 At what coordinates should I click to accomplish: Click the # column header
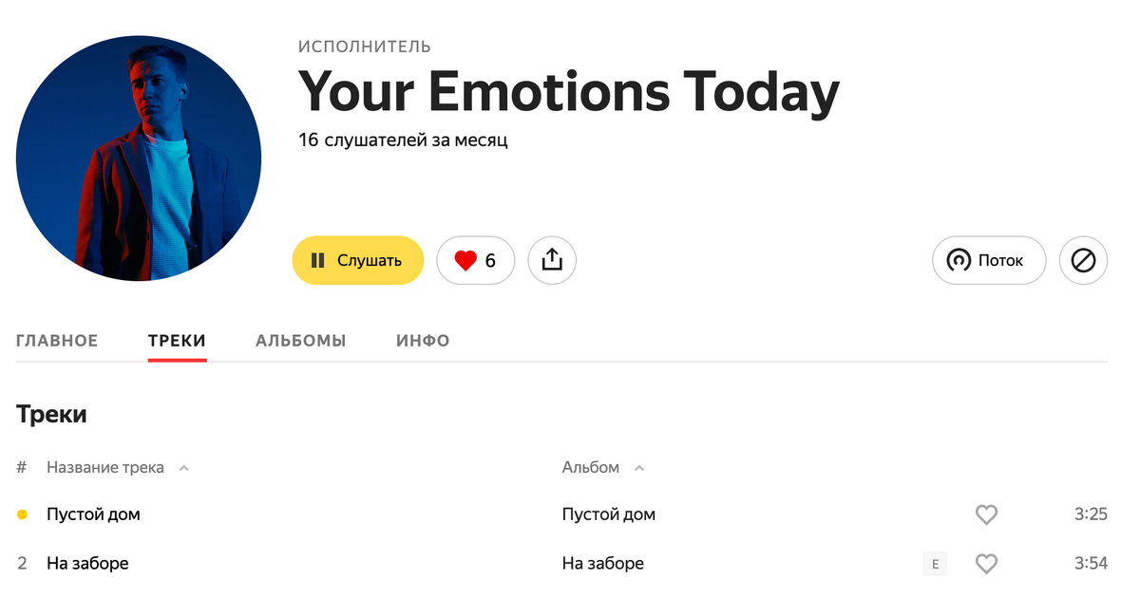tap(22, 468)
